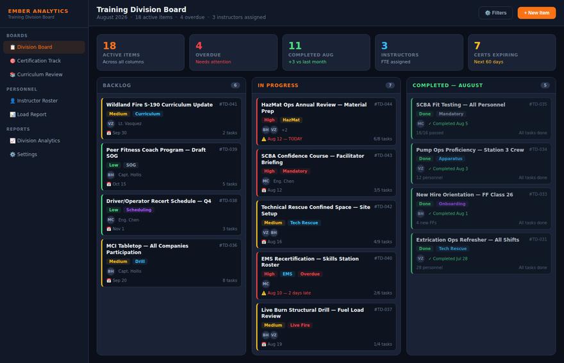Open Settings from the sidebar

pyautogui.click(x=44, y=155)
